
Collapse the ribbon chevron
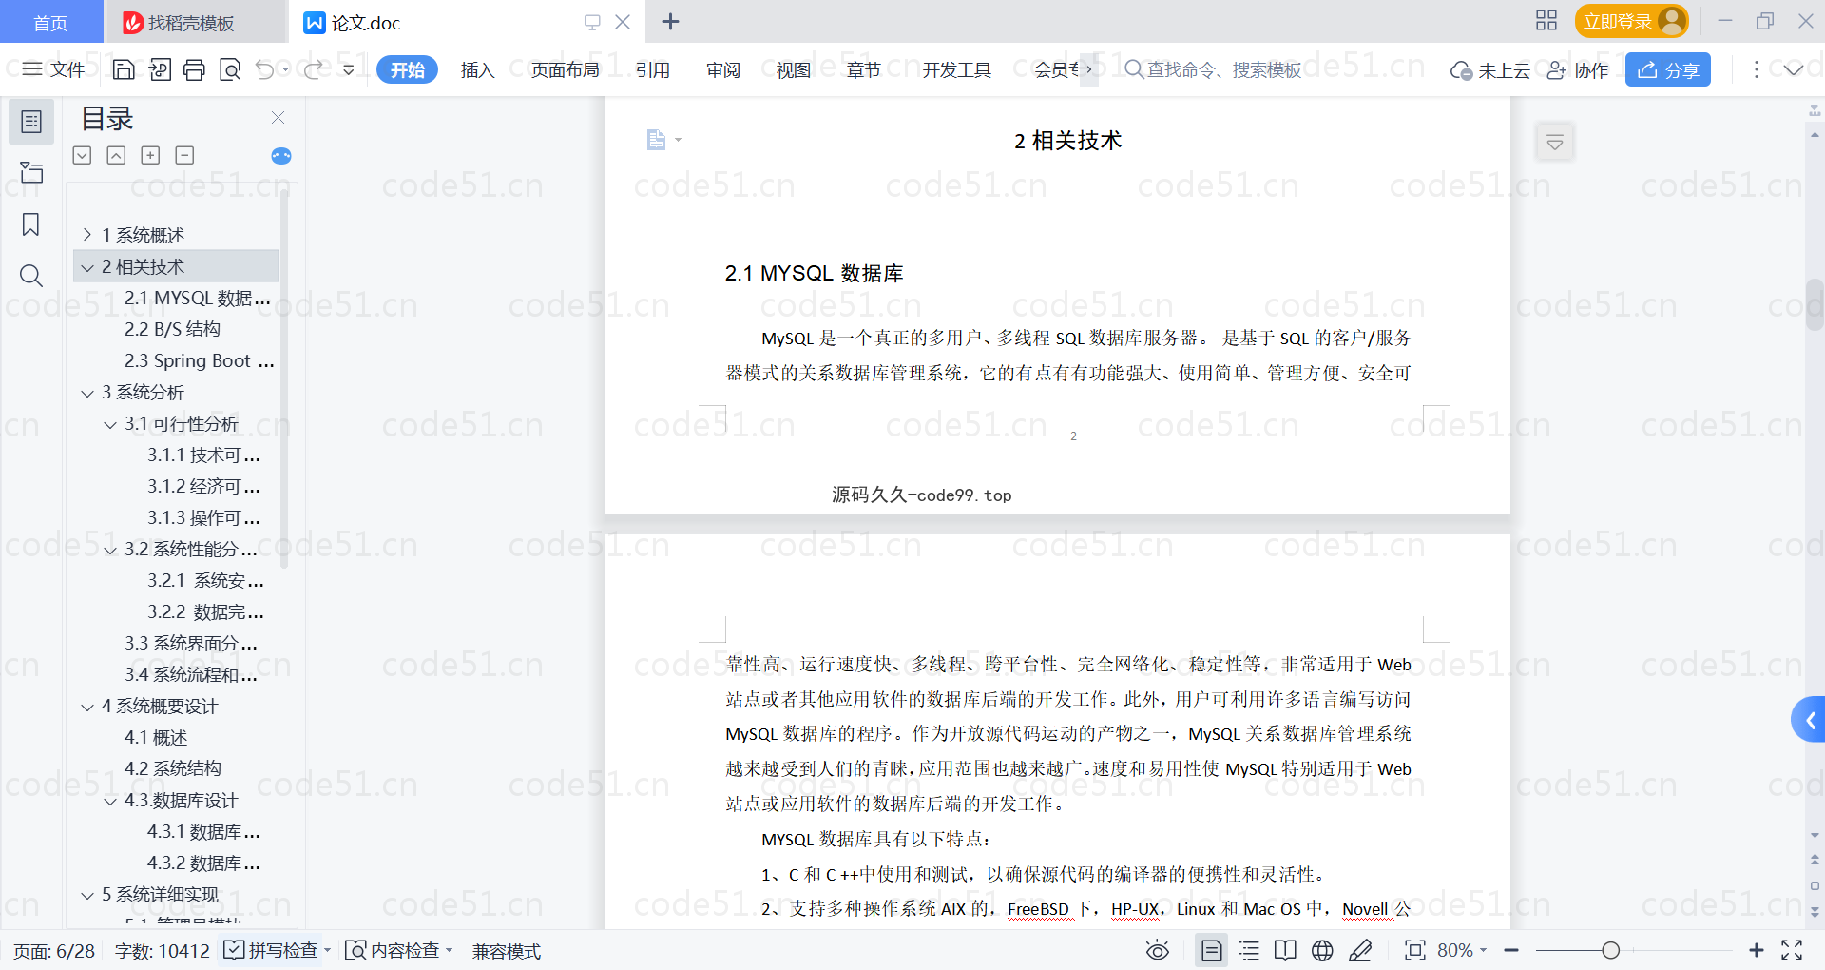(x=1794, y=69)
